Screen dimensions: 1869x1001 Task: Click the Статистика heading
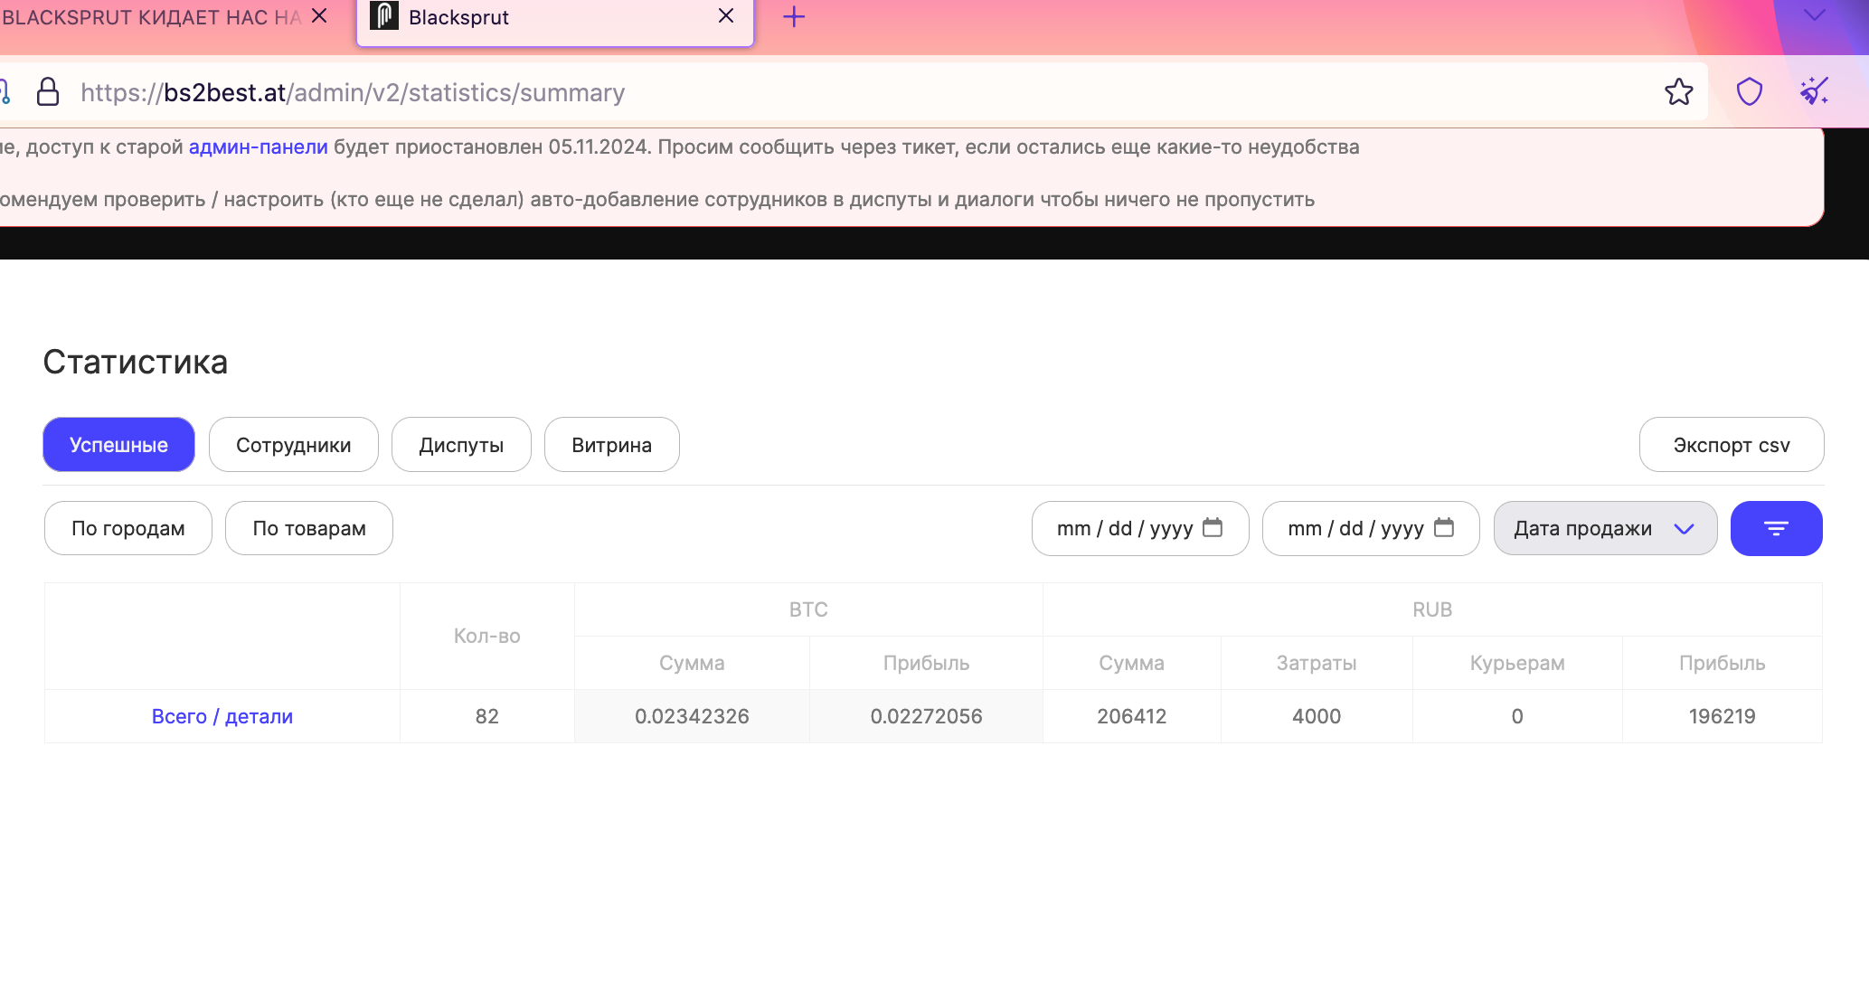tap(136, 362)
